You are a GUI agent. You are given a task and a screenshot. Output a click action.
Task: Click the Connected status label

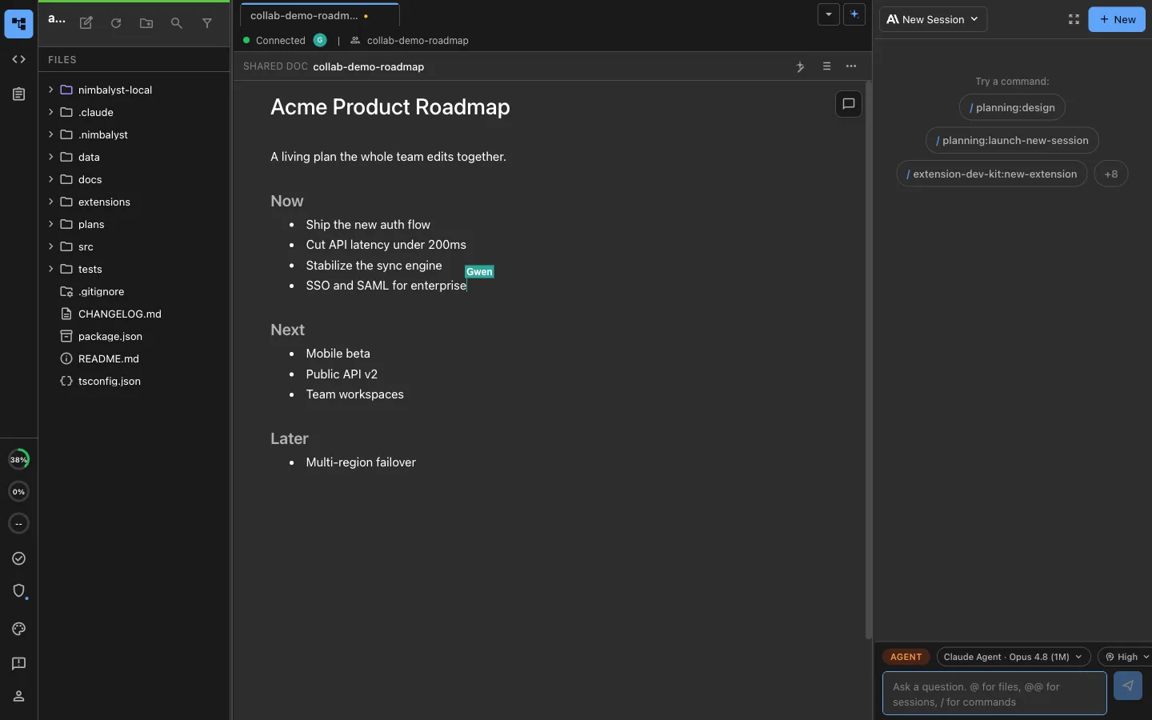pos(281,40)
